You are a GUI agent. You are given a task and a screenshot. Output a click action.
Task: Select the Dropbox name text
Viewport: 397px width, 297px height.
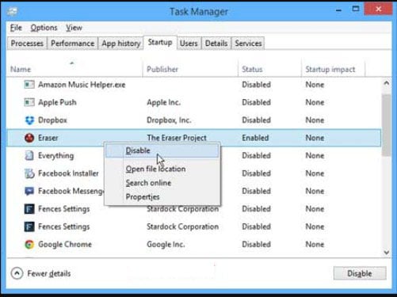pyautogui.click(x=52, y=120)
